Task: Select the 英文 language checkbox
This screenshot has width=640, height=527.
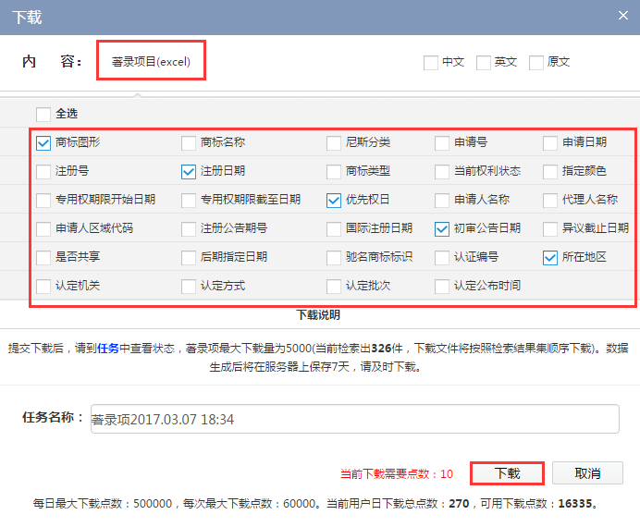Action: point(483,63)
